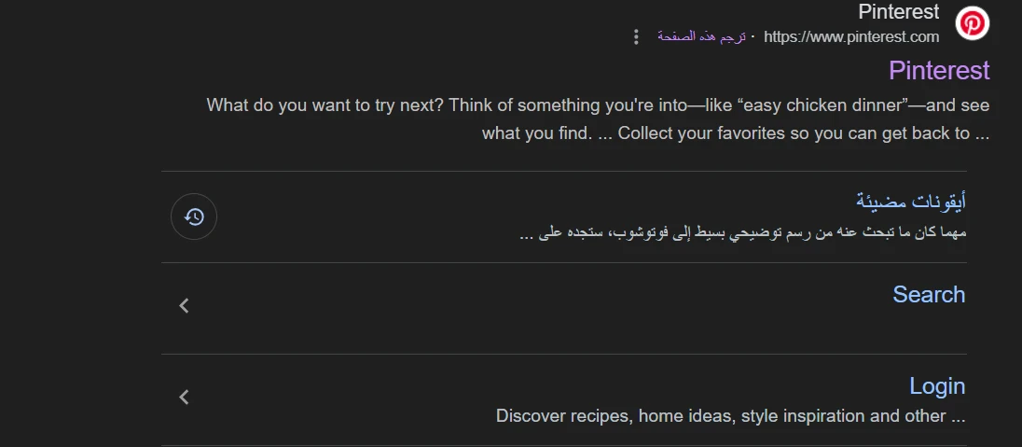
Task: Click the red Pinterest logo favicon
Action: coord(973,22)
